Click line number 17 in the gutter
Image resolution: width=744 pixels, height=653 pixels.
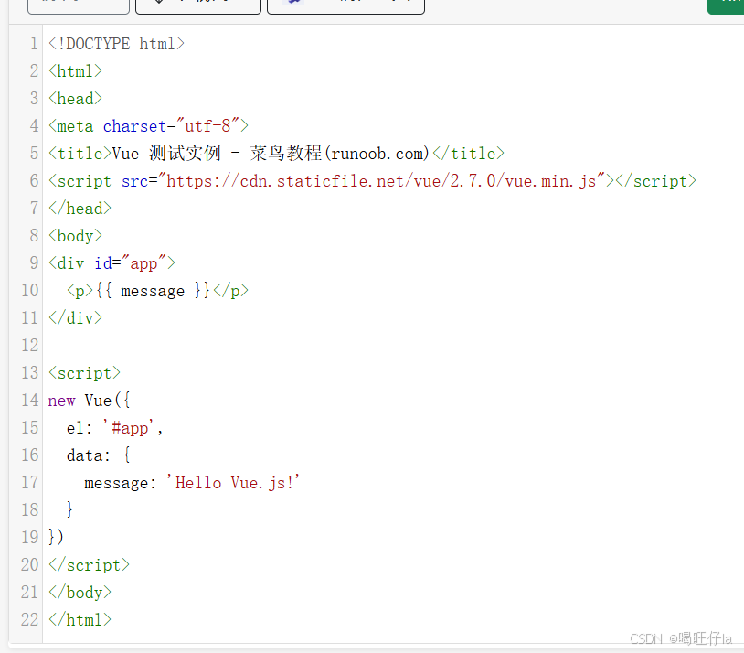pyautogui.click(x=29, y=483)
